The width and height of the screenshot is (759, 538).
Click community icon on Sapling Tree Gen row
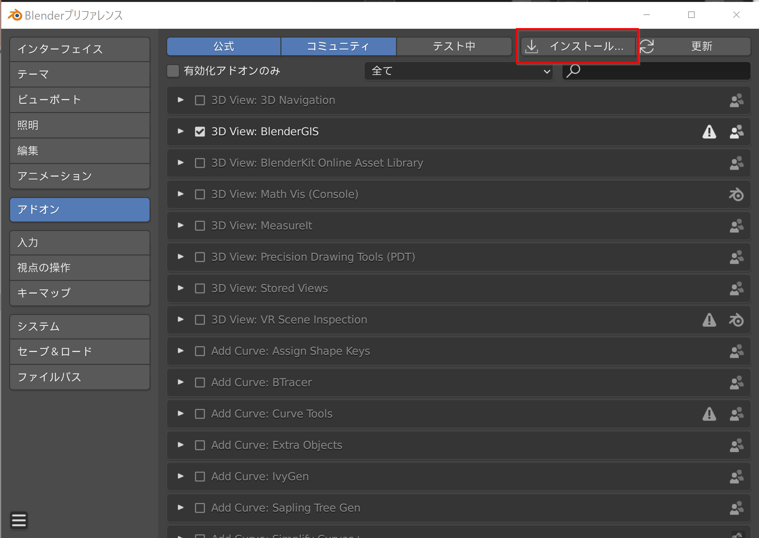736,508
